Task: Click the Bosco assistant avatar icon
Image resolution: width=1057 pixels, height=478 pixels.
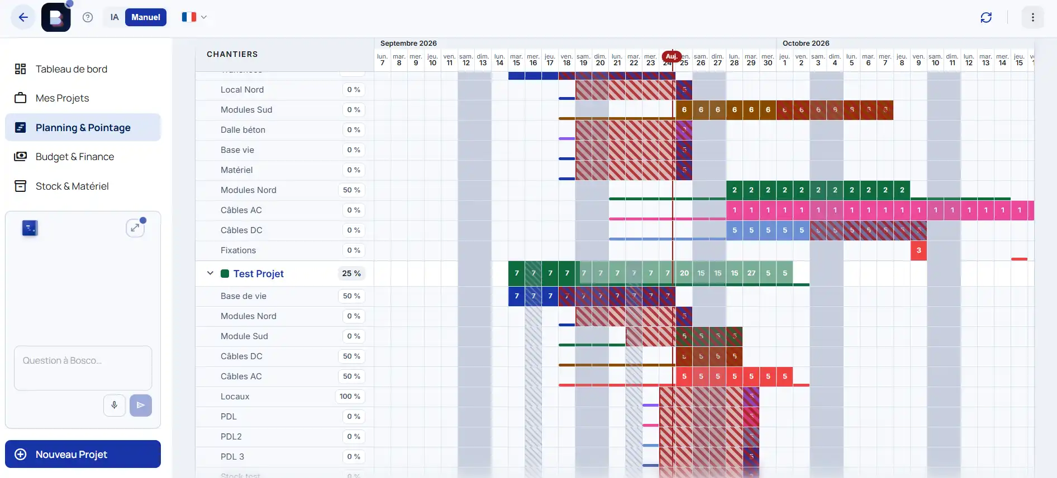Action: tap(30, 228)
